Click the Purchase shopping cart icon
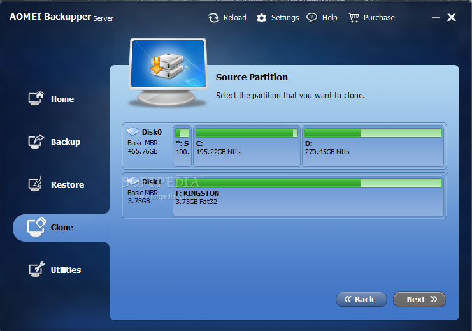 pos(354,18)
